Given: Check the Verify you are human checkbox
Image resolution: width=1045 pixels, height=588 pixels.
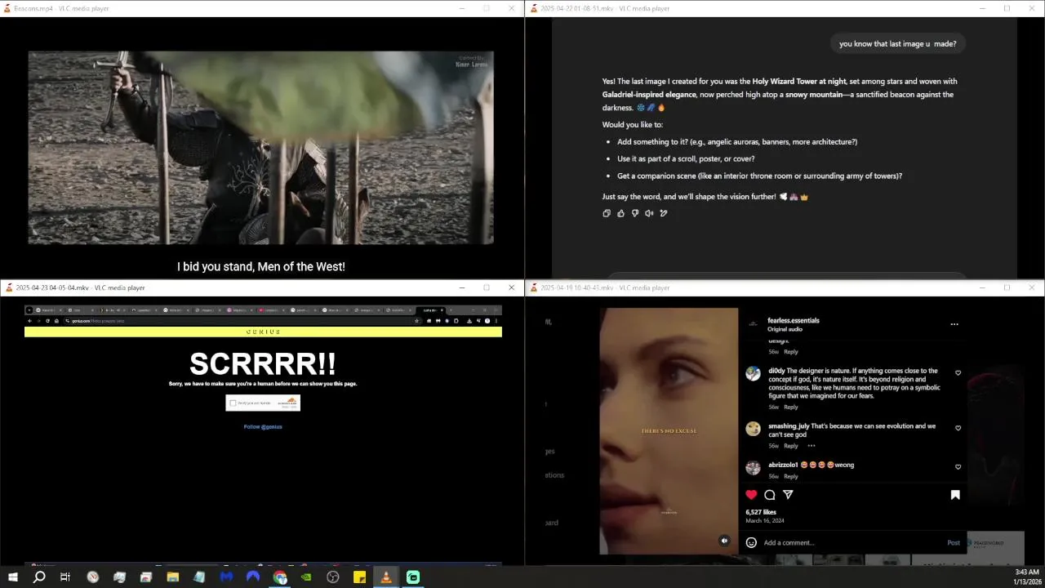Looking at the screenshot, I should tap(233, 403).
